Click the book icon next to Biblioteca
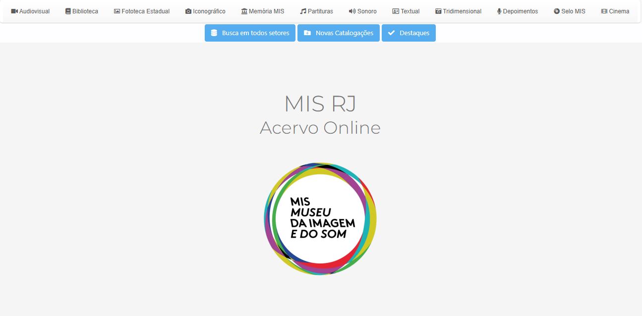The image size is (642, 316). [68, 11]
